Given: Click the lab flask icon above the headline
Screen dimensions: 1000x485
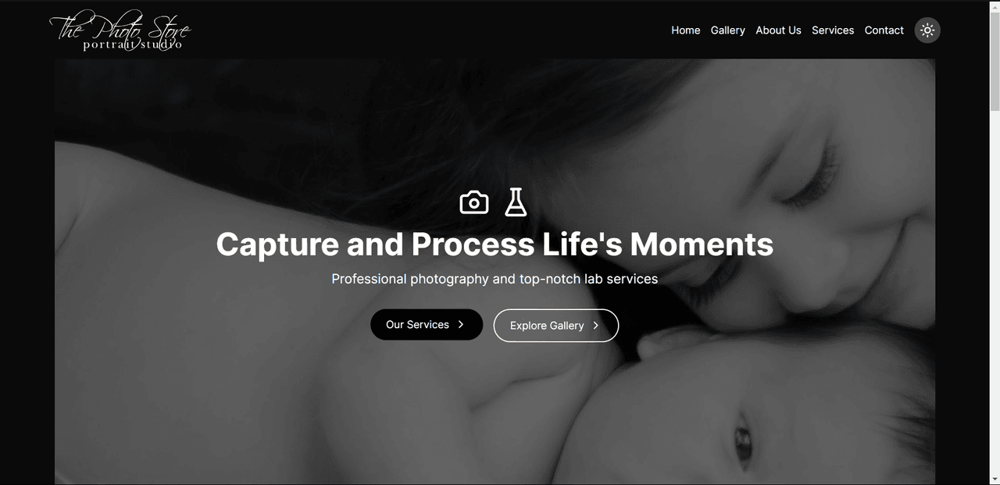Looking at the screenshot, I should pos(516,202).
